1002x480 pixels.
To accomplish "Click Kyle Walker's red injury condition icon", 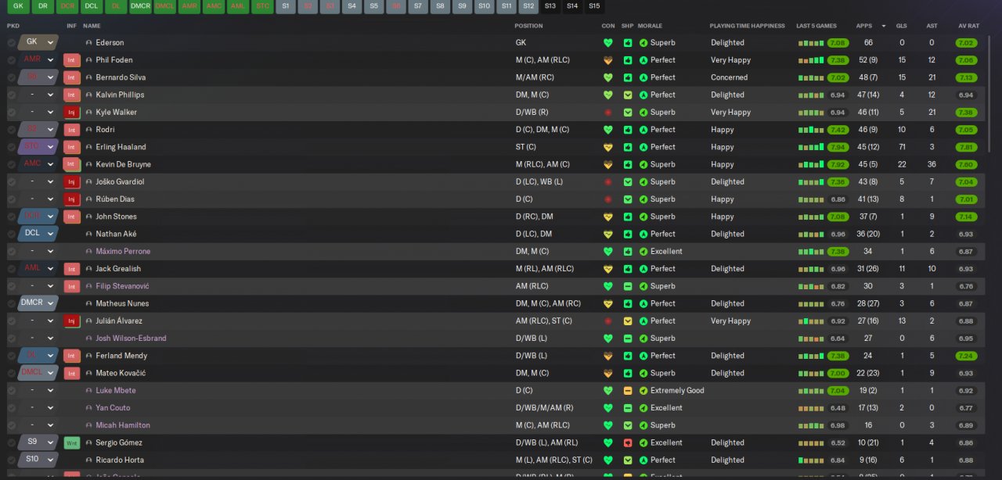I will pos(607,113).
